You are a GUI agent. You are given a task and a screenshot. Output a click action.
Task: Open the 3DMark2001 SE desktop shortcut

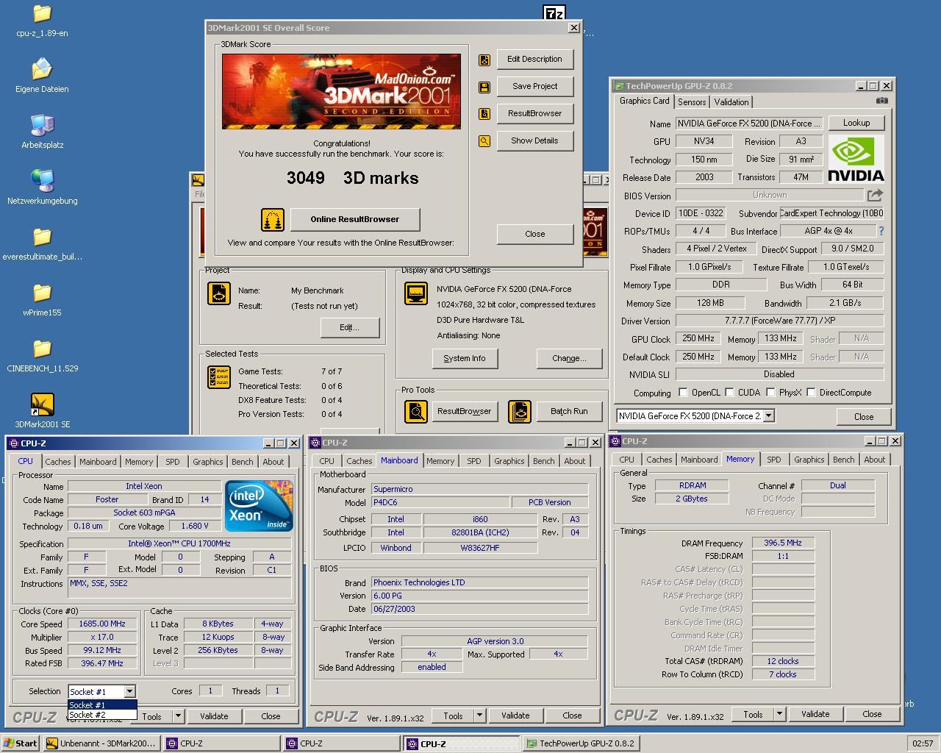[42, 405]
